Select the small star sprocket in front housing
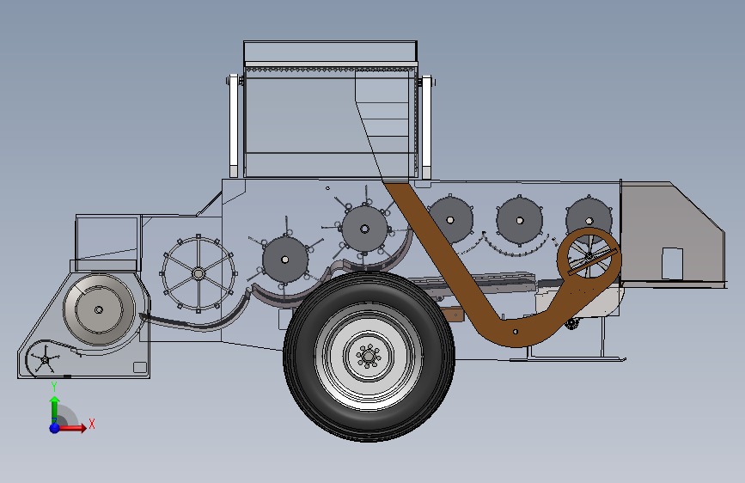 pos(45,359)
